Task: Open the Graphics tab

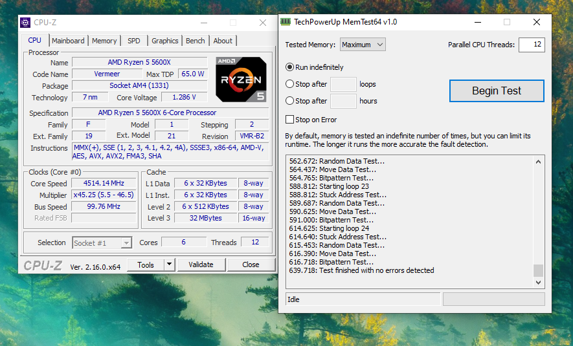Action: coord(165,41)
